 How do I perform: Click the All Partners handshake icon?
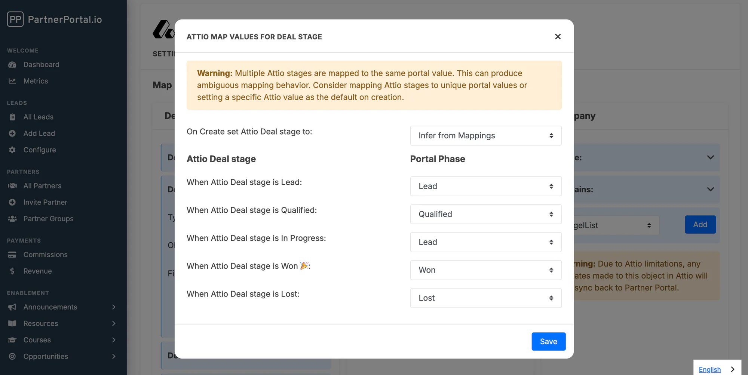click(x=12, y=186)
